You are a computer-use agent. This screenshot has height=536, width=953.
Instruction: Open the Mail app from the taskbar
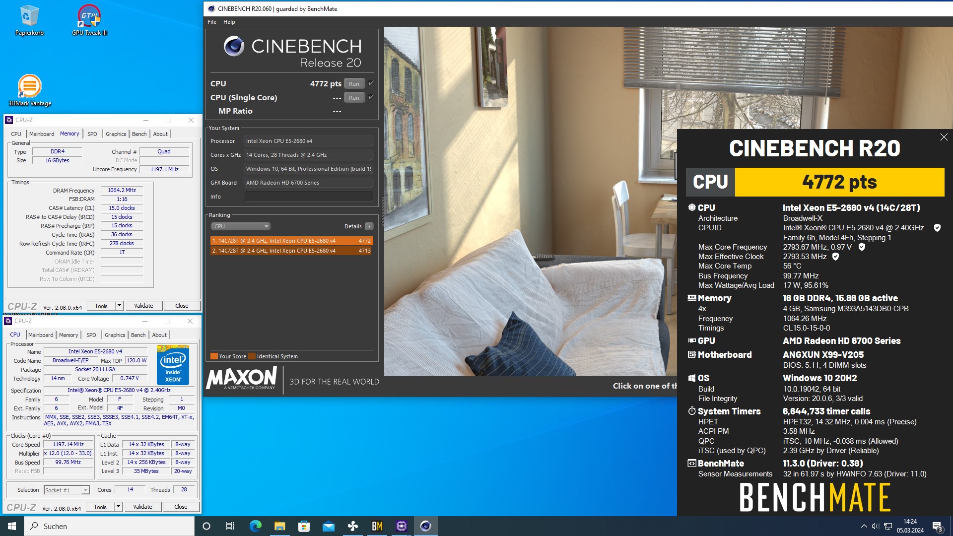[x=328, y=526]
